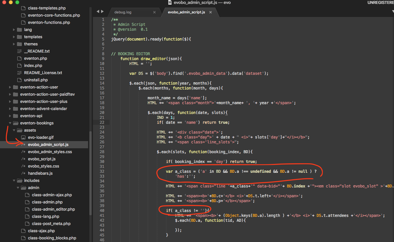Go forward using right tab arrow
This screenshot has height=242, width=394.
[103, 11]
